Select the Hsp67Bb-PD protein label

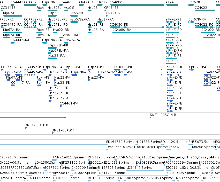point(58,88)
